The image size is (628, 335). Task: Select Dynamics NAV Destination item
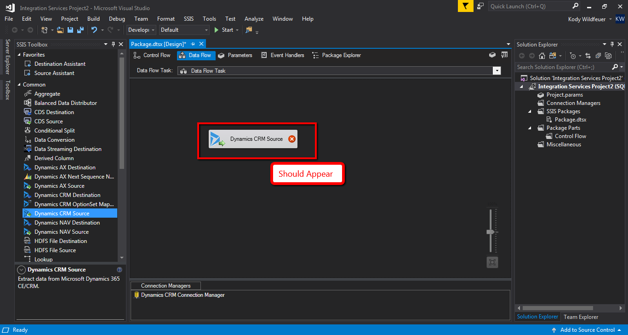point(67,223)
